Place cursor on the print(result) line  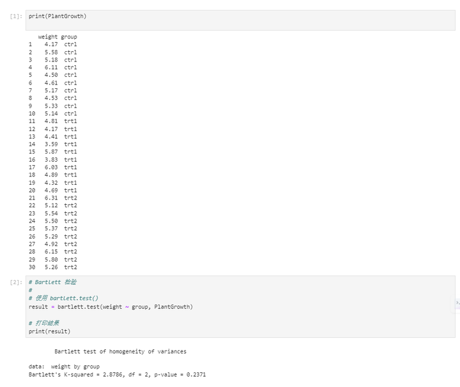49,331
